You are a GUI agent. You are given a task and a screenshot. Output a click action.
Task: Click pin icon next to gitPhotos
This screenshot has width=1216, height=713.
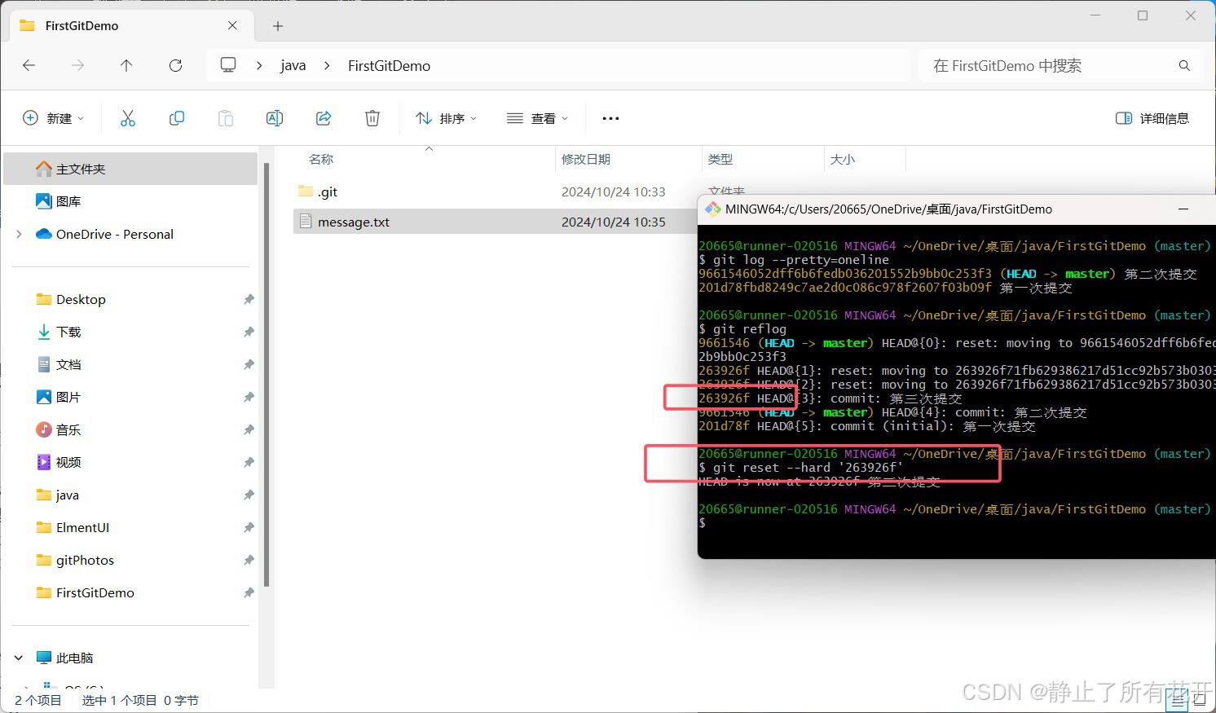pyautogui.click(x=248, y=560)
